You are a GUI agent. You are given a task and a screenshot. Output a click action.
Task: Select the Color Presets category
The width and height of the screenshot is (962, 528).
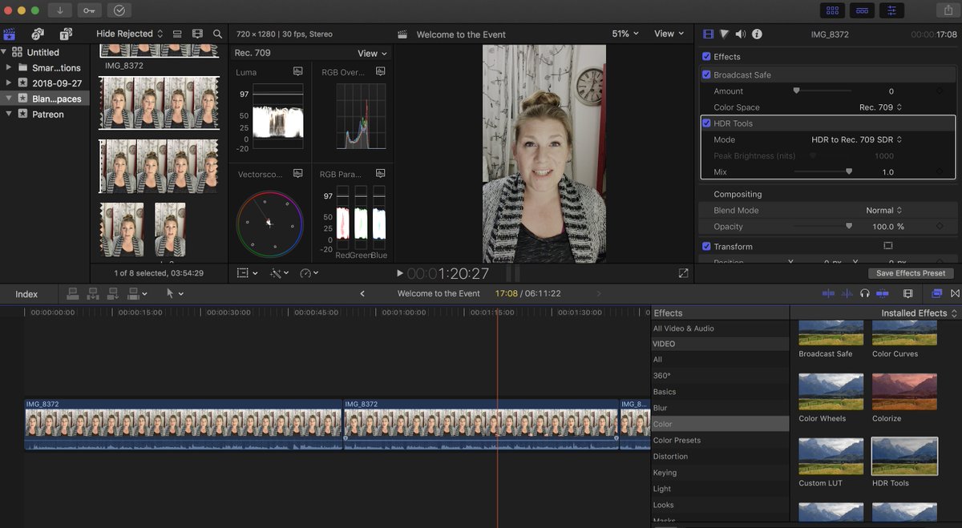click(720, 441)
